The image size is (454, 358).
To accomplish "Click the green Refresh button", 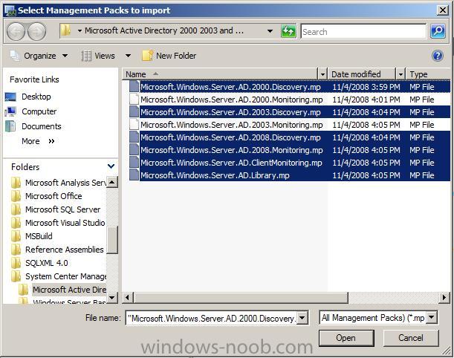I will pyautogui.click(x=288, y=31).
